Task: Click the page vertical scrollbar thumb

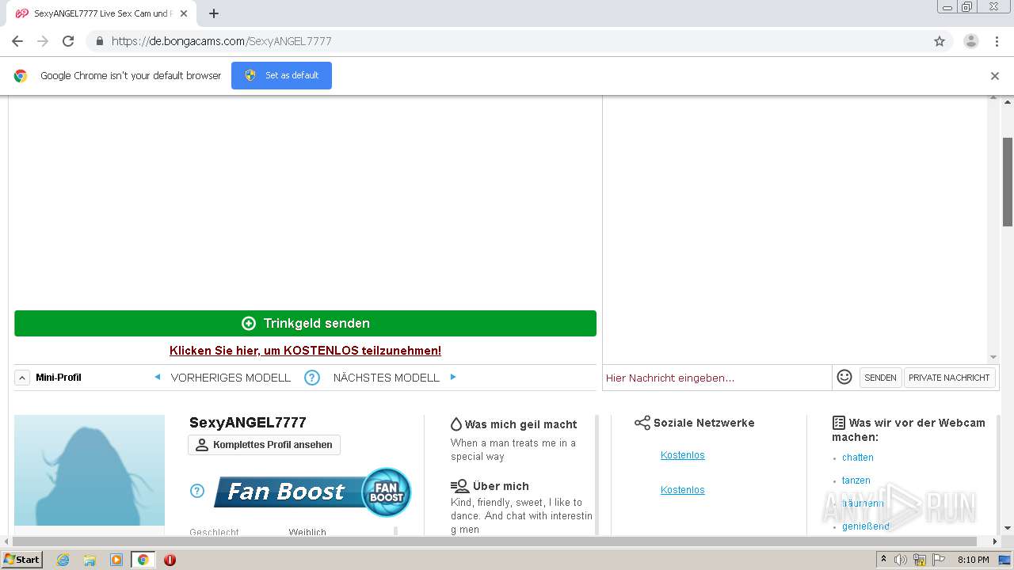Action: point(1008,181)
